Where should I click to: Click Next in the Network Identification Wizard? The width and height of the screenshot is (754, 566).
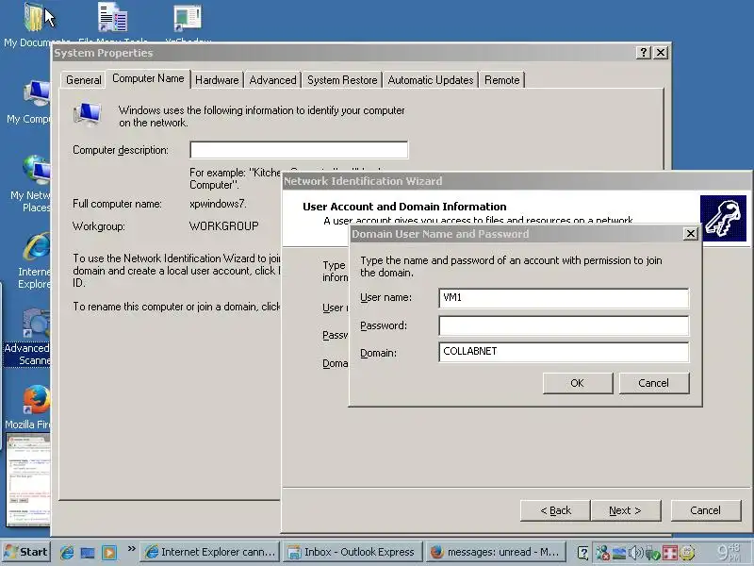click(x=626, y=510)
